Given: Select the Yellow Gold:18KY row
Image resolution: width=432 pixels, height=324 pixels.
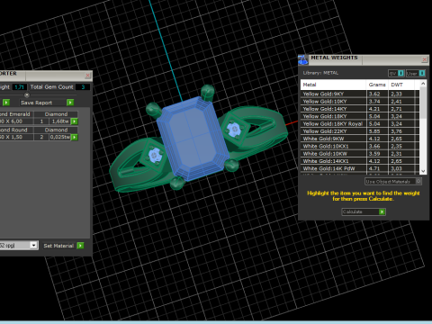Looking at the screenshot, I should (360, 116).
